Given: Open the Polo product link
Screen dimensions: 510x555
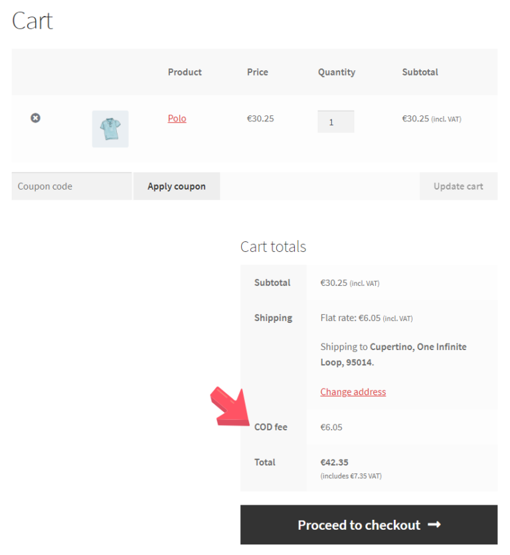Looking at the screenshot, I should (177, 118).
